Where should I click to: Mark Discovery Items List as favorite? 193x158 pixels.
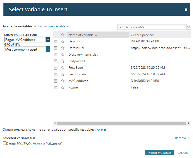pos(63,55)
